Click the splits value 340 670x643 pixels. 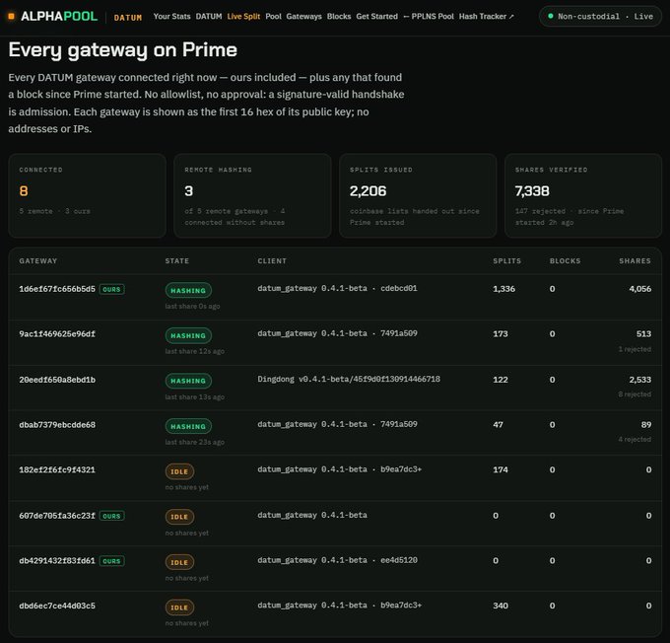[x=501, y=606]
